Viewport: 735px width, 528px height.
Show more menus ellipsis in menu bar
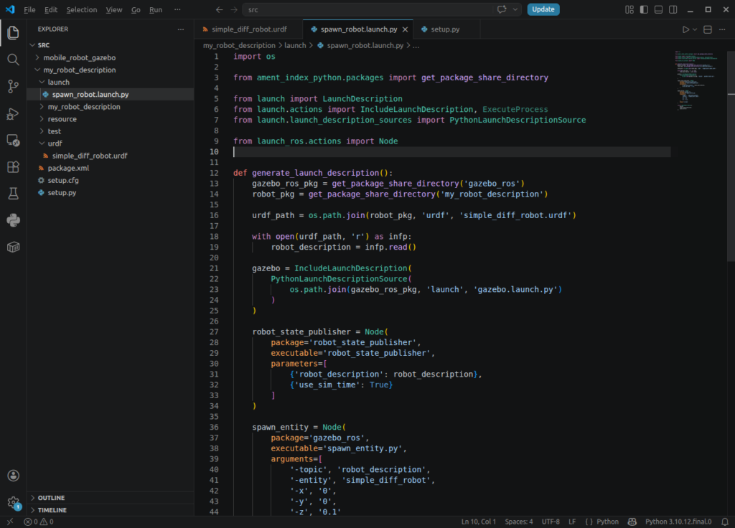177,9
